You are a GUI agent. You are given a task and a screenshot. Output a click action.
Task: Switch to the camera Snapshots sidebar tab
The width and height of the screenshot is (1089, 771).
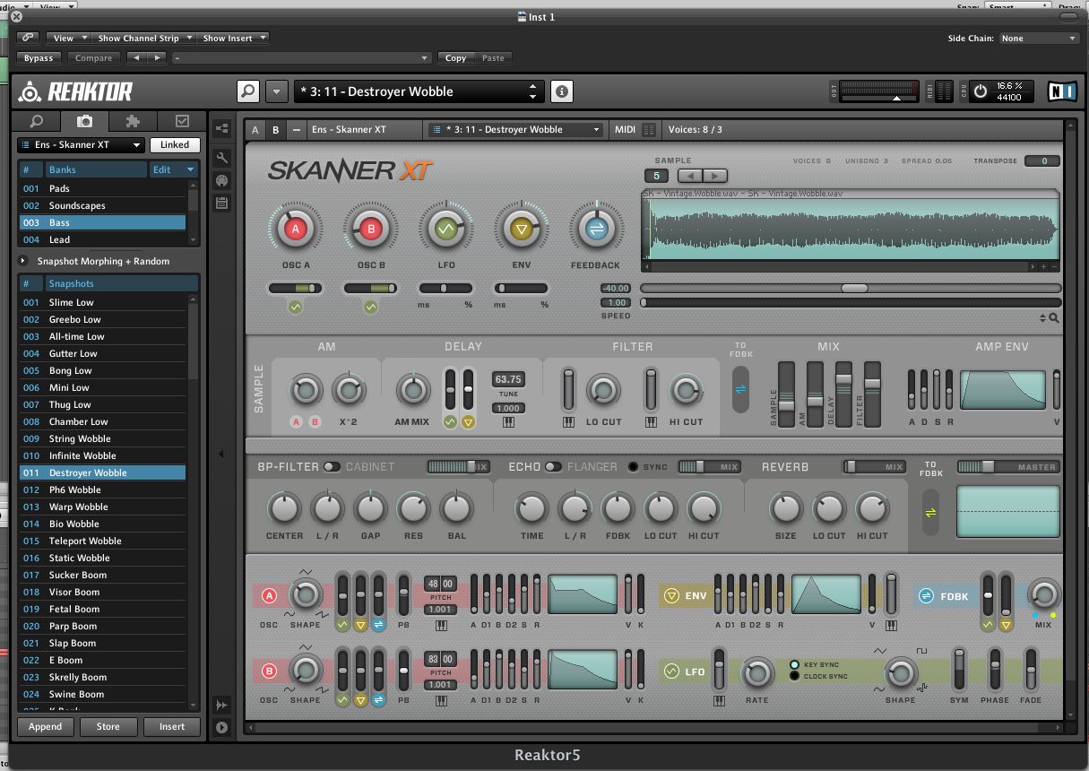84,121
